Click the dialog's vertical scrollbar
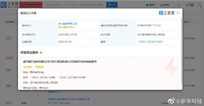The width and height of the screenshot is (204, 106). [x=182, y=51]
